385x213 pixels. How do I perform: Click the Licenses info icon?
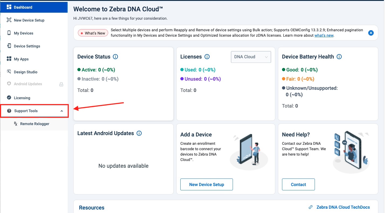(x=207, y=57)
